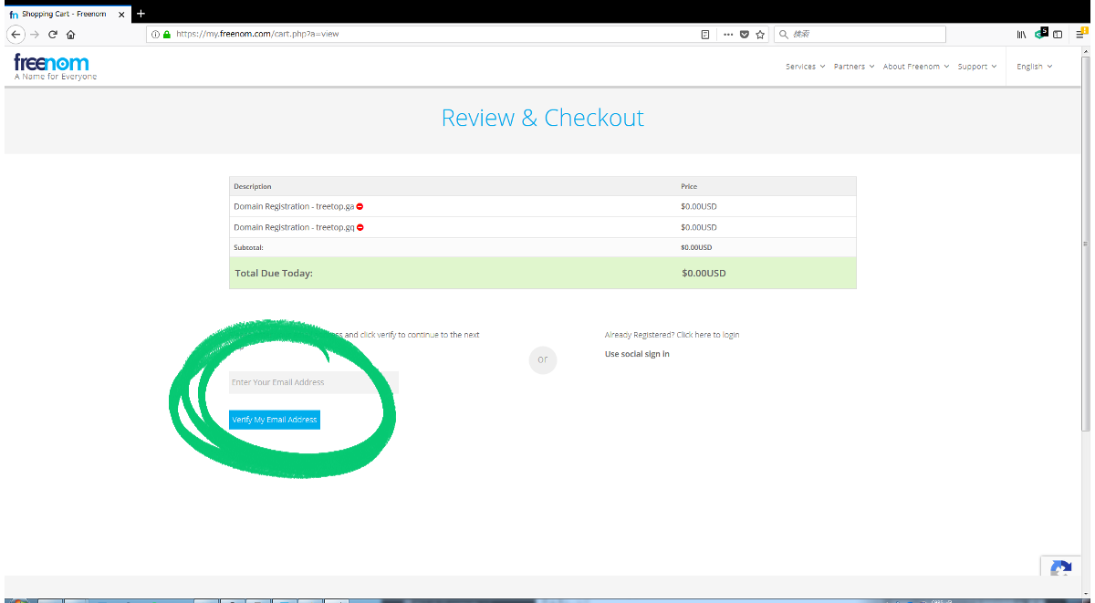Click the page vertical scrollbar
This screenshot has width=1095, height=603.
(x=1085, y=244)
